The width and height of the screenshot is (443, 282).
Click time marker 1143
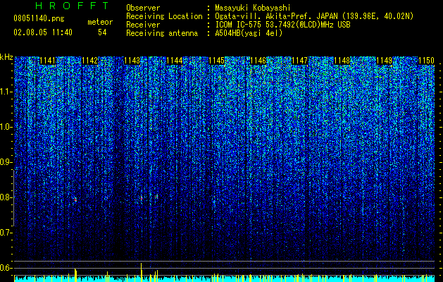(132, 61)
